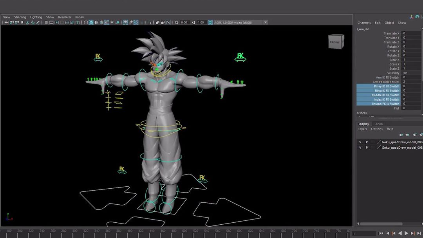The width and height of the screenshot is (423, 238).
Task: Jump to start of playback range
Action: [381, 233]
